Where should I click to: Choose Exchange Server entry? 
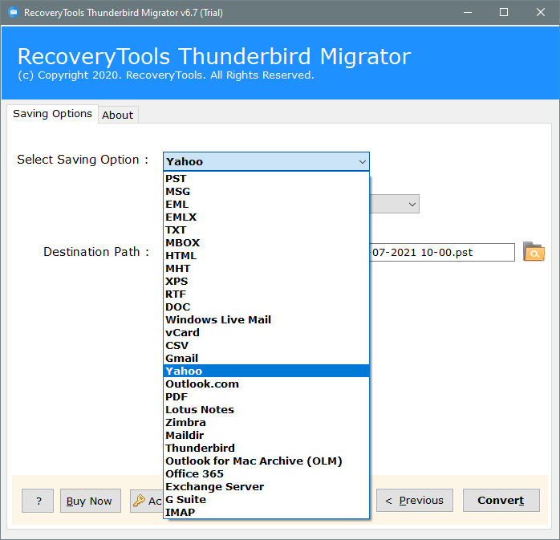pyautogui.click(x=266, y=487)
